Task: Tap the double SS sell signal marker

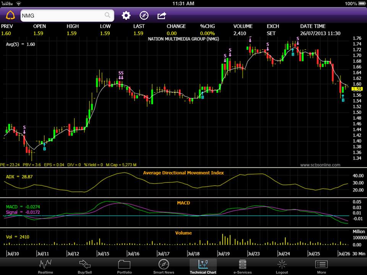Action: 121,75
